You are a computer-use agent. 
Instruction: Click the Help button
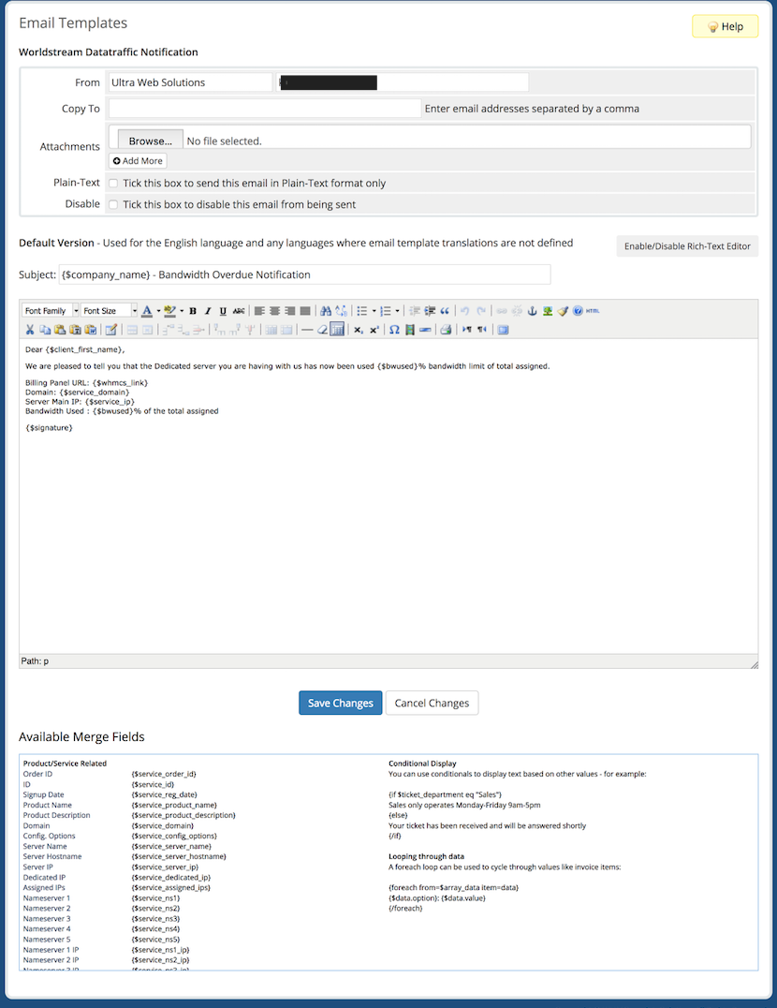[x=725, y=26]
